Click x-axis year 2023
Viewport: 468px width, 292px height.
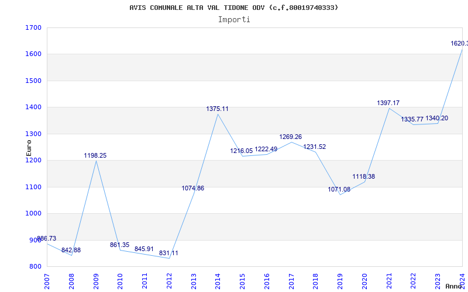(x=438, y=281)
